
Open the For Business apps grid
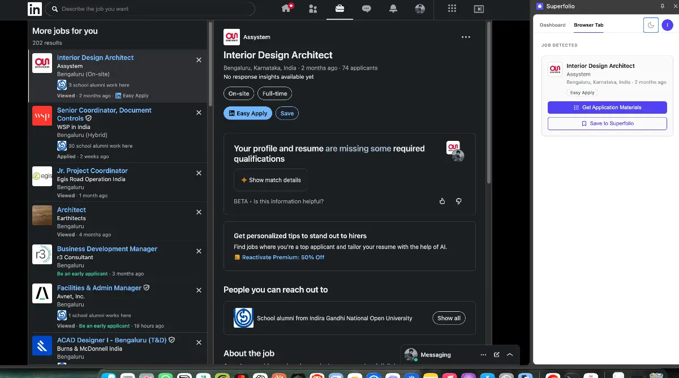[452, 8]
